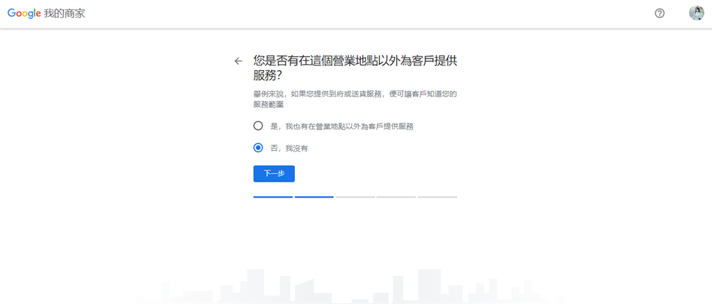712x304 pixels.
Task: Click the back arrow beside the question
Action: (x=238, y=61)
